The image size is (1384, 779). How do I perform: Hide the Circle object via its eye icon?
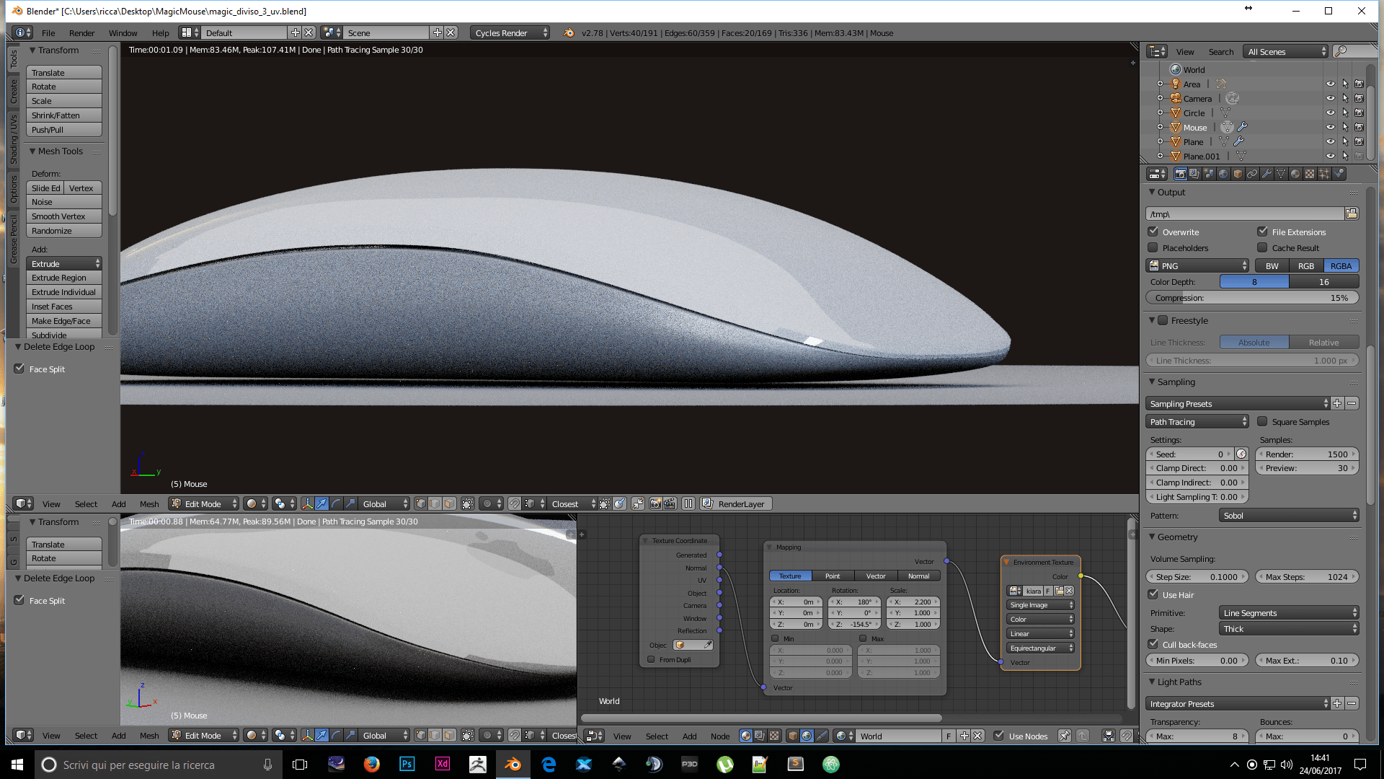point(1331,113)
